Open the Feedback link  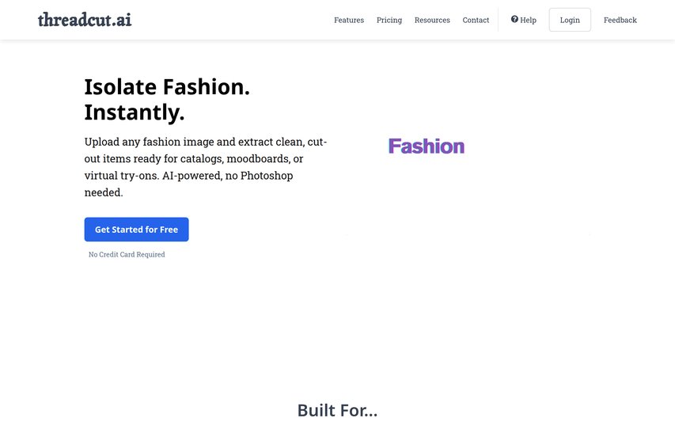coord(620,20)
